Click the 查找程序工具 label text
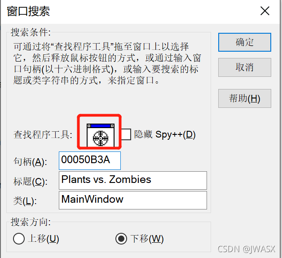The height and width of the screenshot is (258, 282). point(43,135)
